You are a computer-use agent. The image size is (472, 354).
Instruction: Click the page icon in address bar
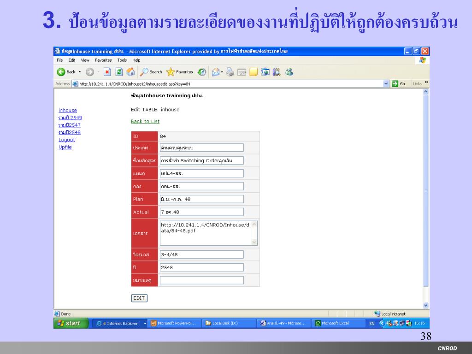click(75, 84)
